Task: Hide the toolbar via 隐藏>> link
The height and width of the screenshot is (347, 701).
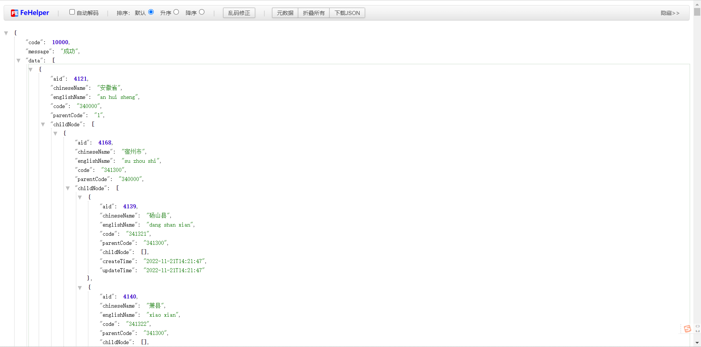Action: (x=670, y=13)
